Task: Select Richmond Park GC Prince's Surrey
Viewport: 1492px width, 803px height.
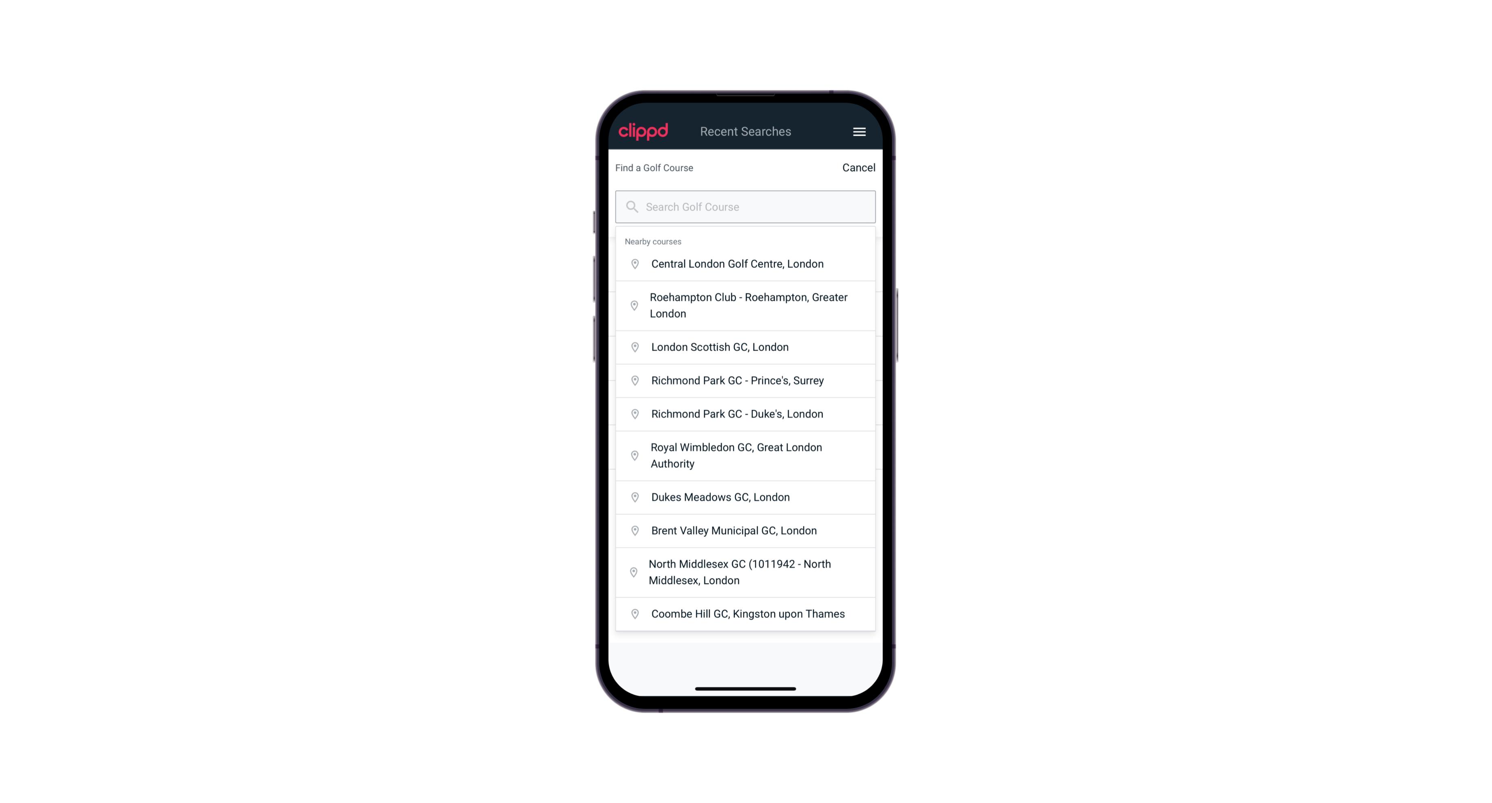Action: [x=745, y=381]
